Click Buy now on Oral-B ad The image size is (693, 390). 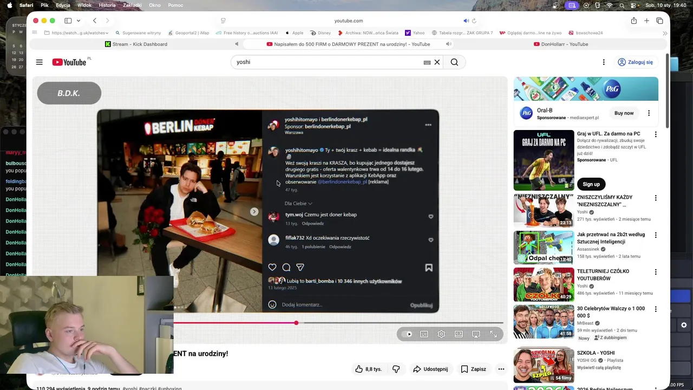(x=624, y=113)
